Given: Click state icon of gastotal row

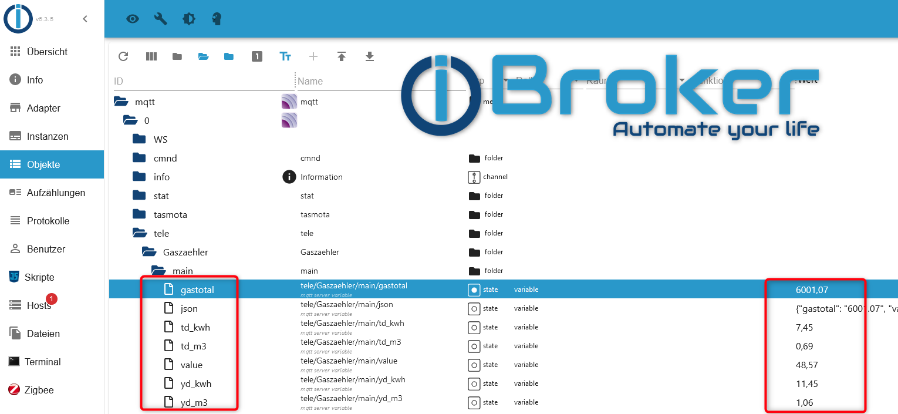Looking at the screenshot, I should tap(474, 290).
